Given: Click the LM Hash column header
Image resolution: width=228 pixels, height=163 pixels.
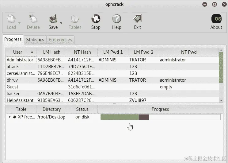Looking at the screenshot, I should coord(51,52).
